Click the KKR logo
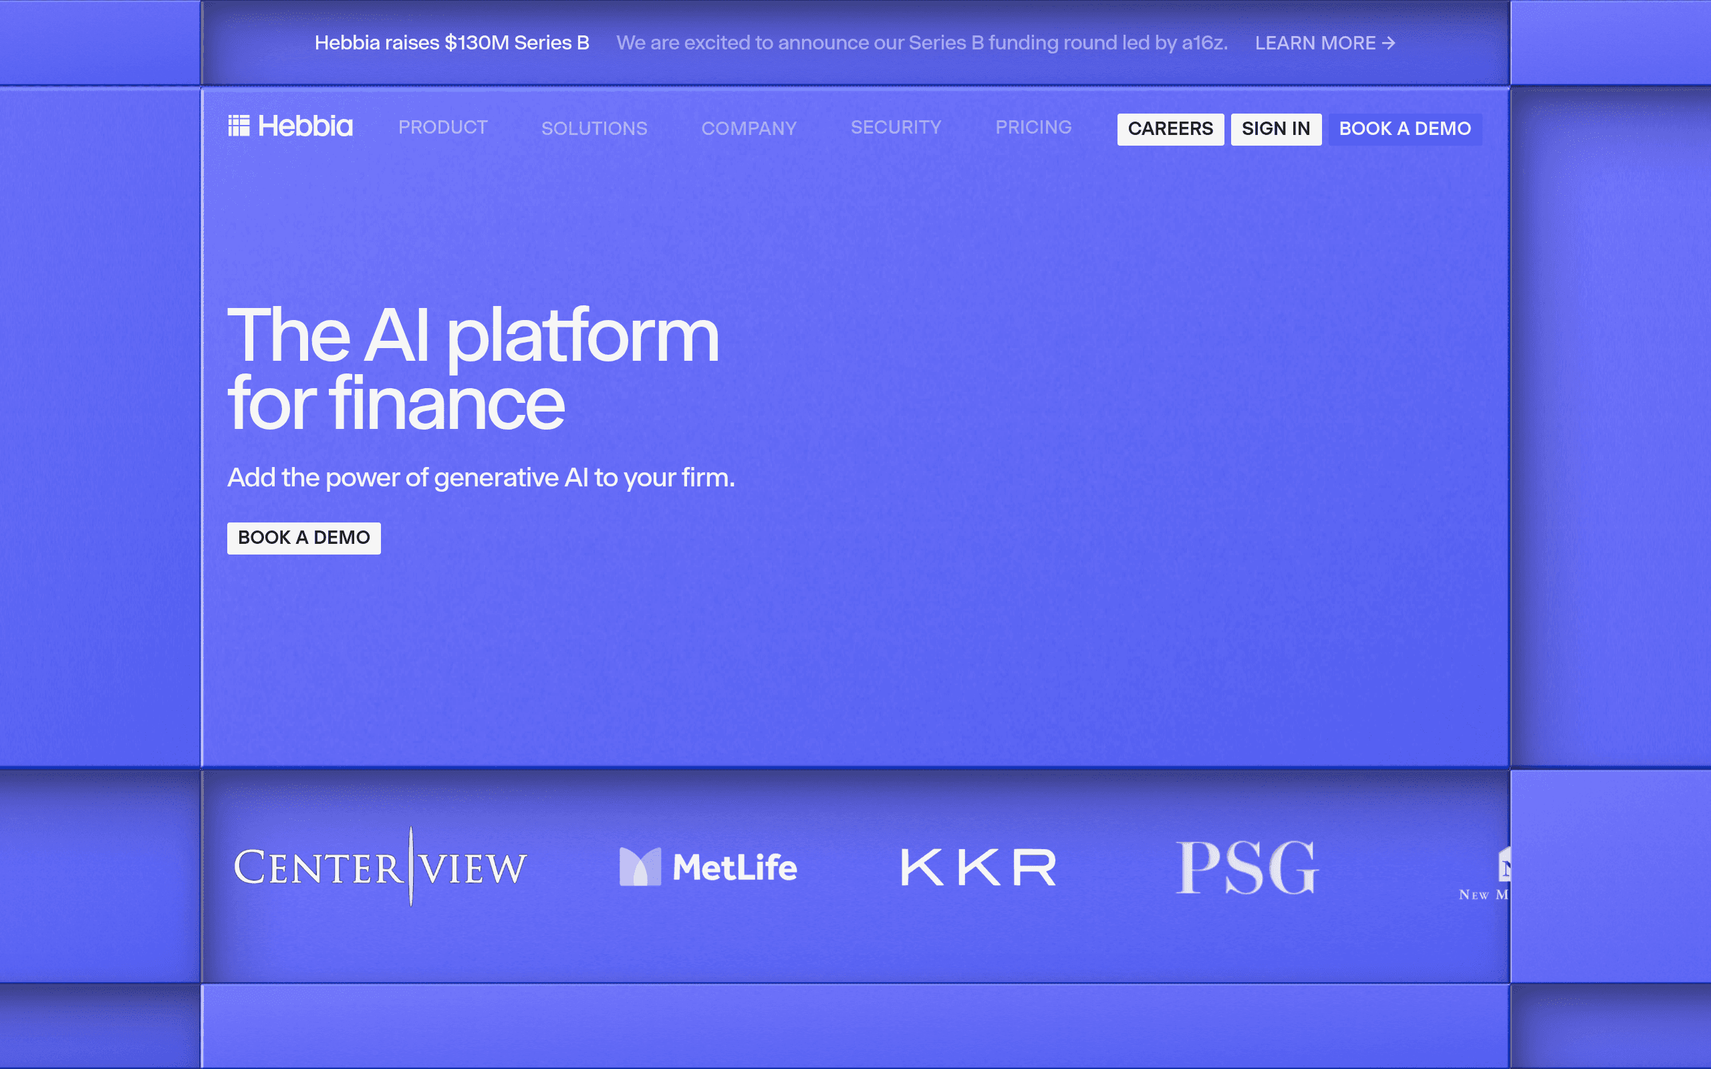Image resolution: width=1711 pixels, height=1069 pixels. (x=978, y=867)
